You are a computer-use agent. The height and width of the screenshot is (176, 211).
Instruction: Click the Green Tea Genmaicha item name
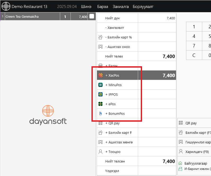point(22,16)
